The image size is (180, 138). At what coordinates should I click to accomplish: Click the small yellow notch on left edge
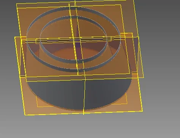pyautogui.click(x=23, y=76)
